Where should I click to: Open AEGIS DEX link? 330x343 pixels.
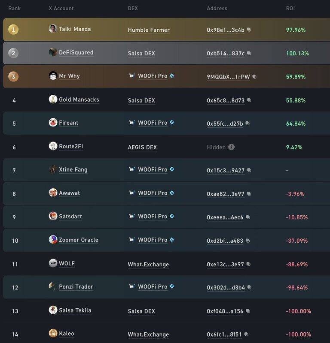click(x=142, y=147)
